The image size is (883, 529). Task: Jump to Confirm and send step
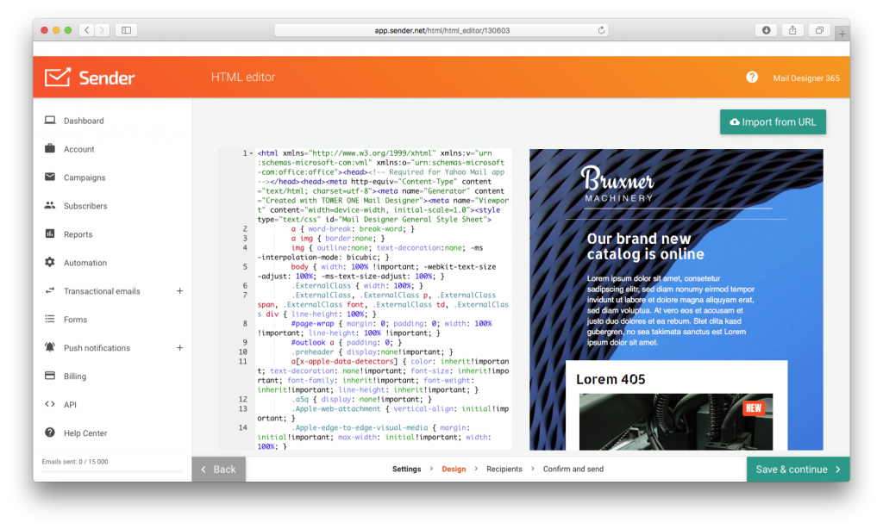(573, 469)
